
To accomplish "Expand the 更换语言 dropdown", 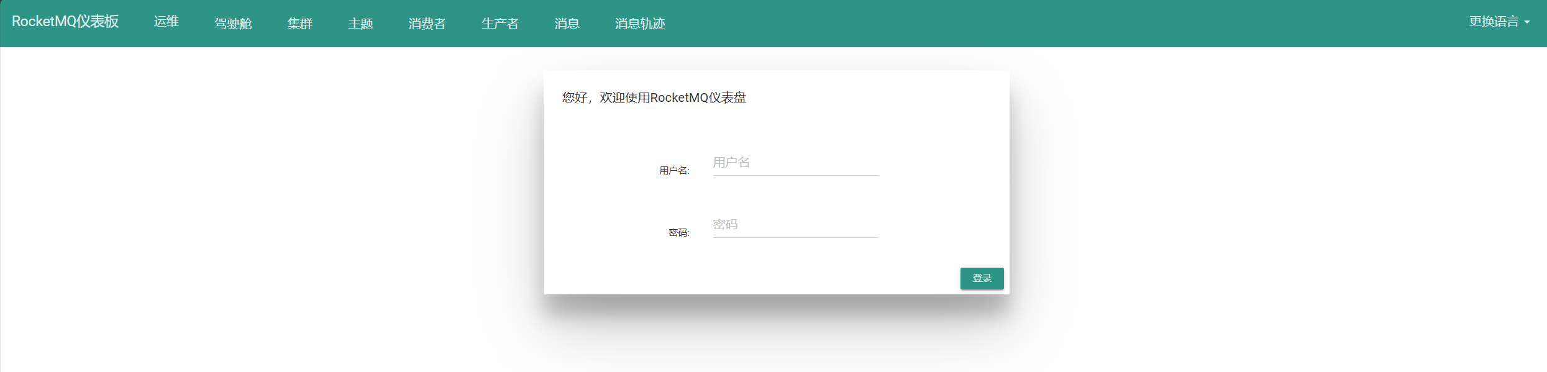I will click(x=1499, y=22).
